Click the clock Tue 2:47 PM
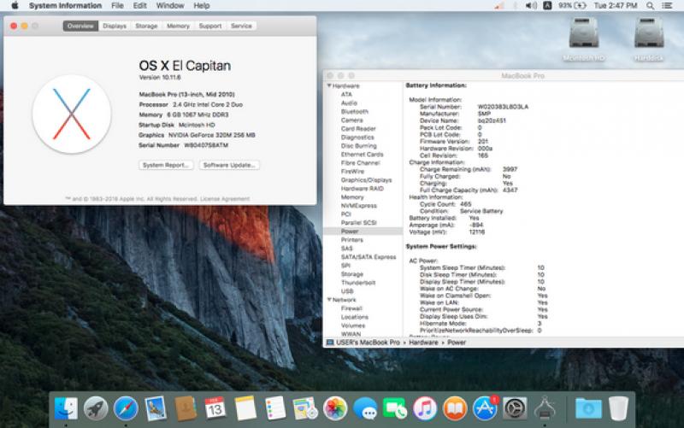 tap(616, 6)
